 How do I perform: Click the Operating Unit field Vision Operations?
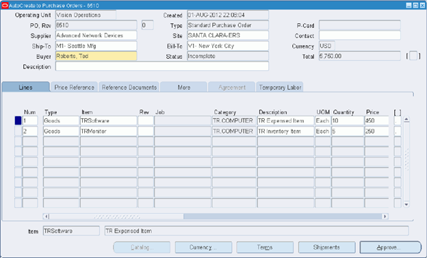click(86, 15)
